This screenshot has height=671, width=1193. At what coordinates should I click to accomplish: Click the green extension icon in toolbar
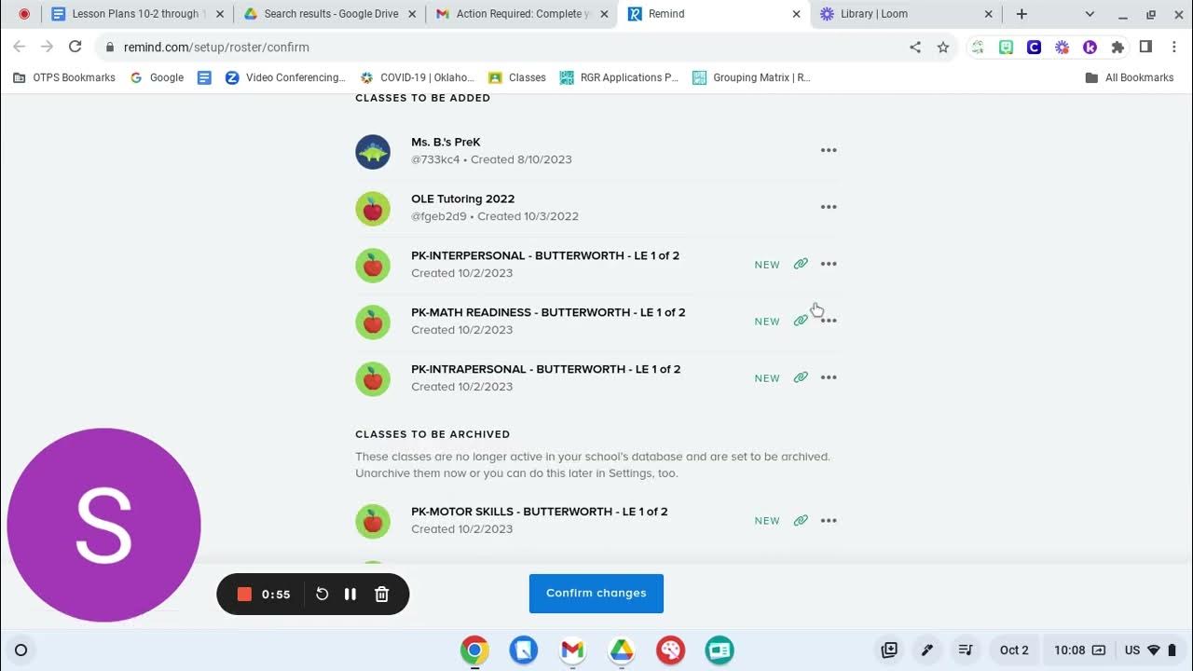(x=1006, y=47)
